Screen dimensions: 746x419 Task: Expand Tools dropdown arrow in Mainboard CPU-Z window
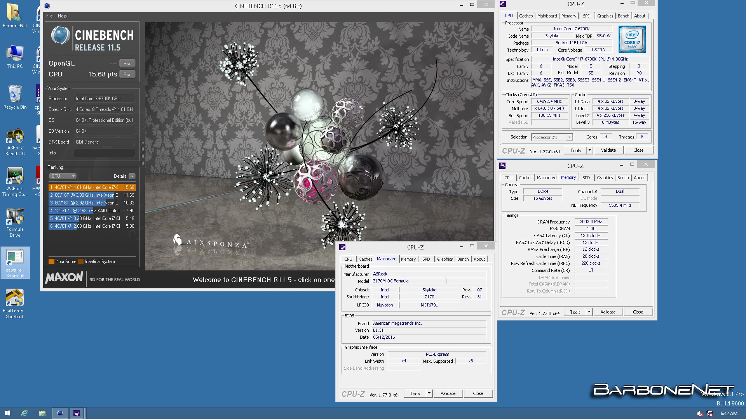pyautogui.click(x=429, y=393)
